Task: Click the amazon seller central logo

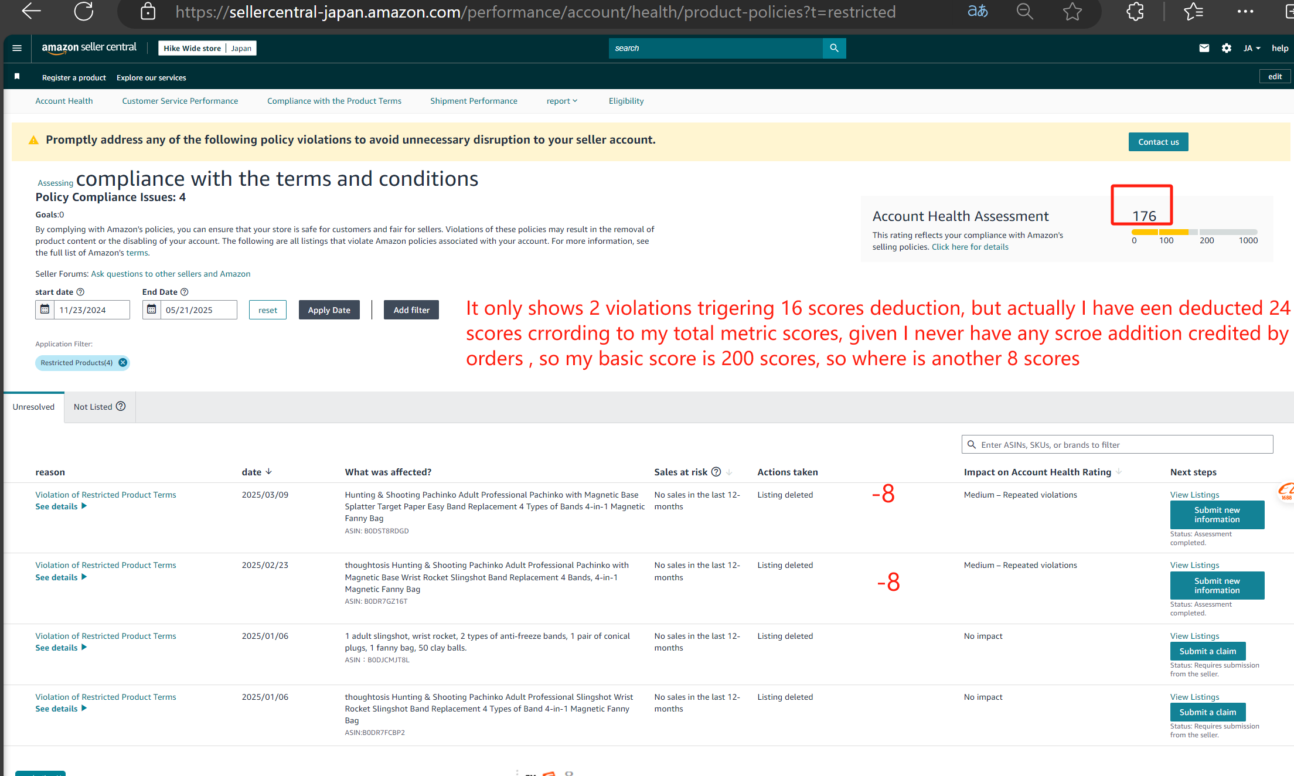Action: [x=88, y=48]
